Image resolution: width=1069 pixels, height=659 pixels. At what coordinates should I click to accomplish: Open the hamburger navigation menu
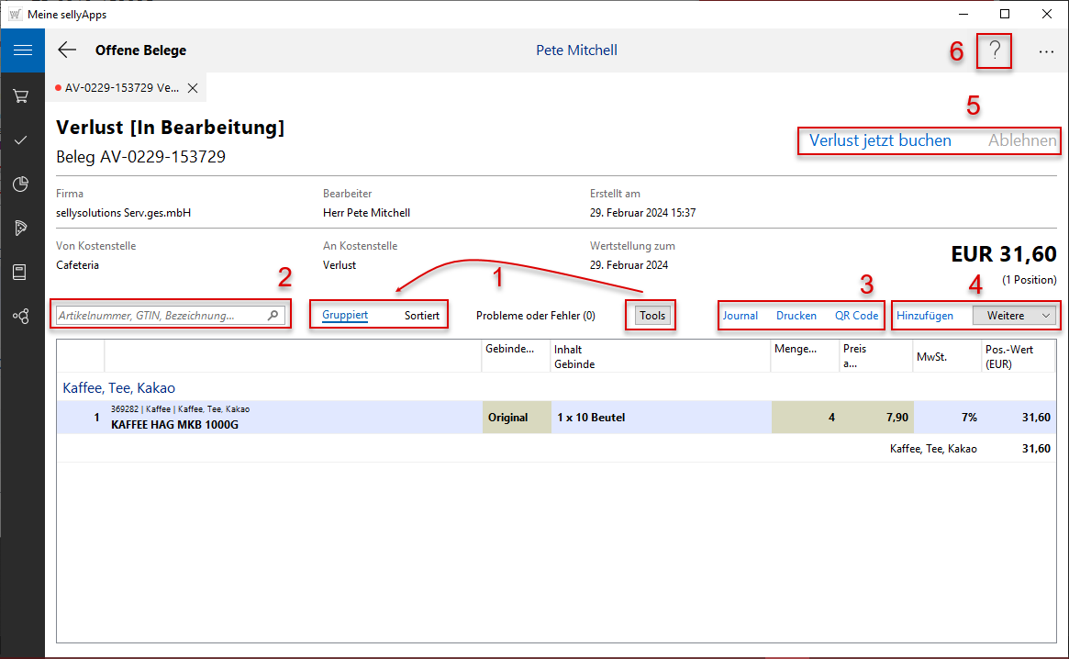click(22, 50)
